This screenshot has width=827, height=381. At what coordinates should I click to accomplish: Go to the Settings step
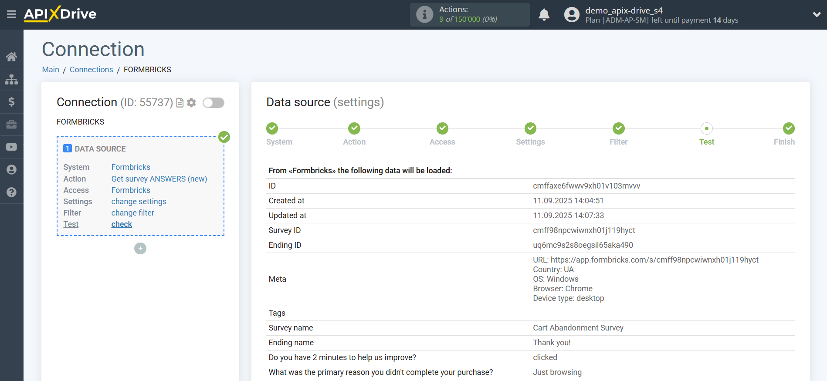[530, 142]
